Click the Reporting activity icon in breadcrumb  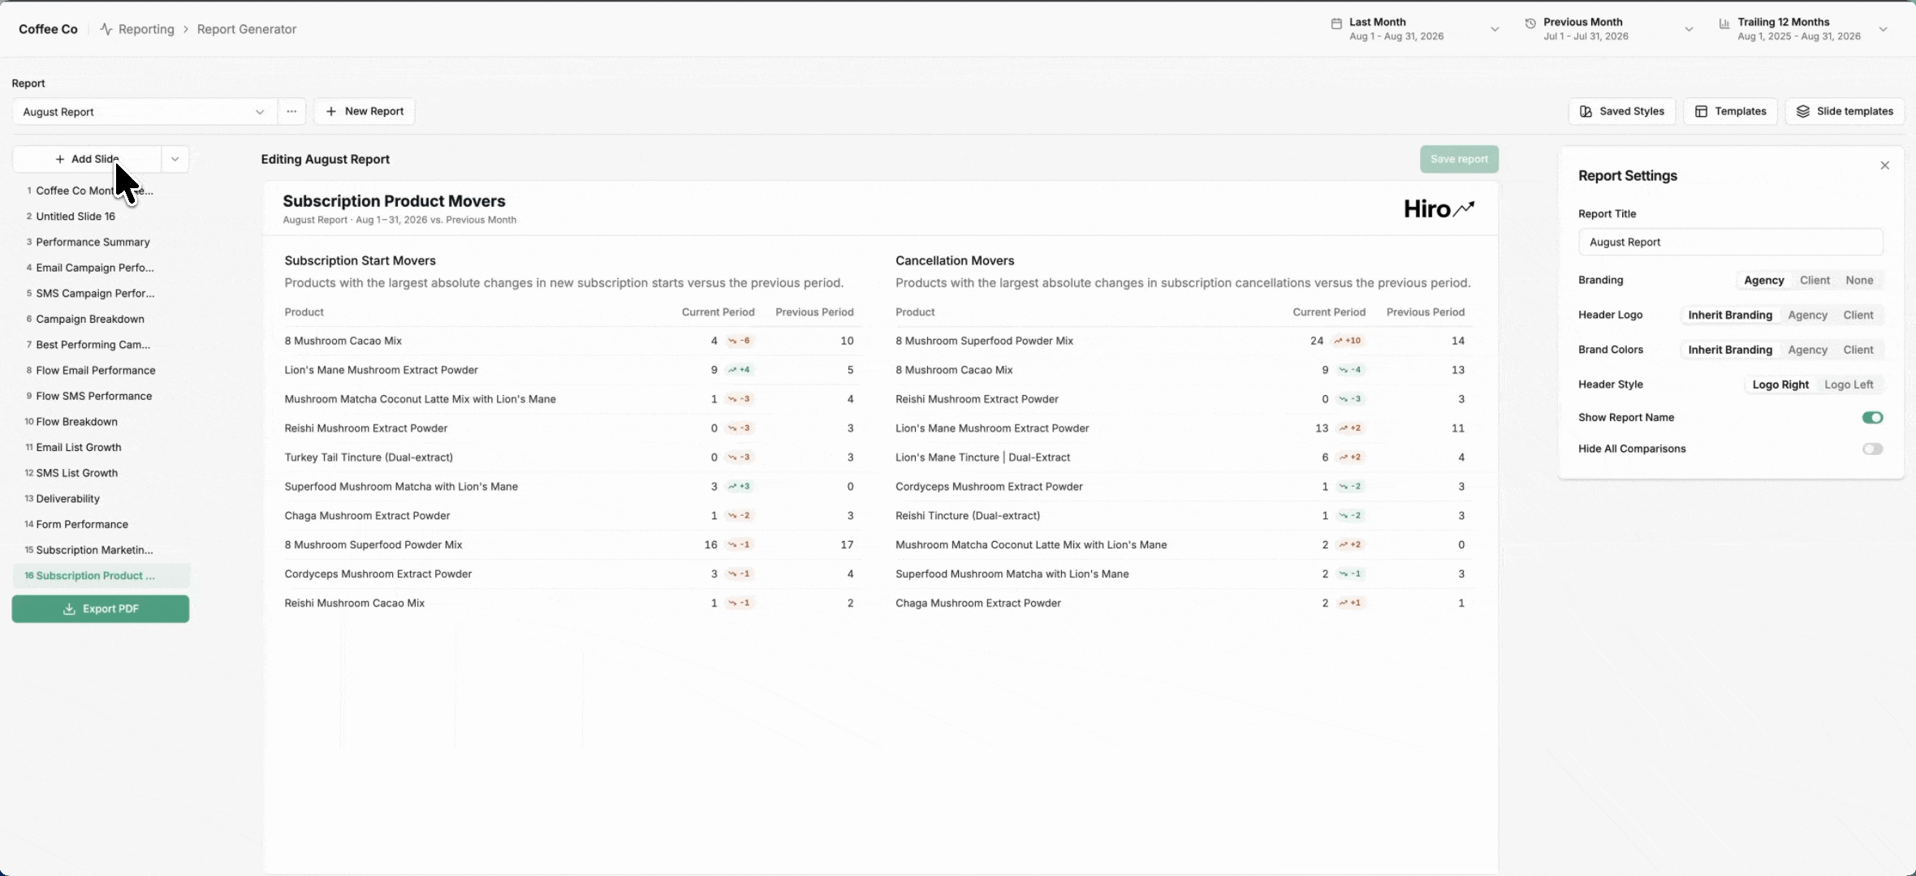point(106,29)
